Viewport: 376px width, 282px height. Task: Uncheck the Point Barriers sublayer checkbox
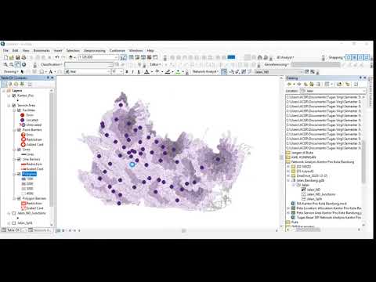pyautogui.click(x=19, y=130)
